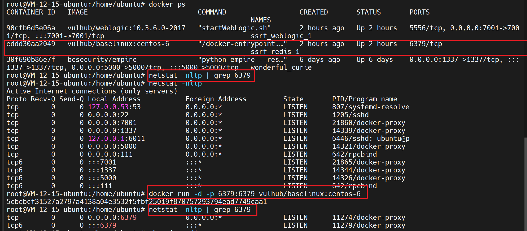Click the STATUS column header
The image size is (527, 231).
368,12
